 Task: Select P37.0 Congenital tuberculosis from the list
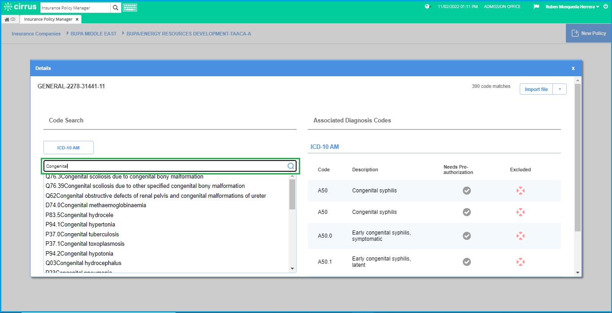pos(82,234)
